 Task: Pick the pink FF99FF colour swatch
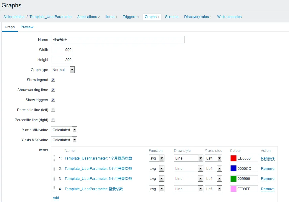(233, 189)
